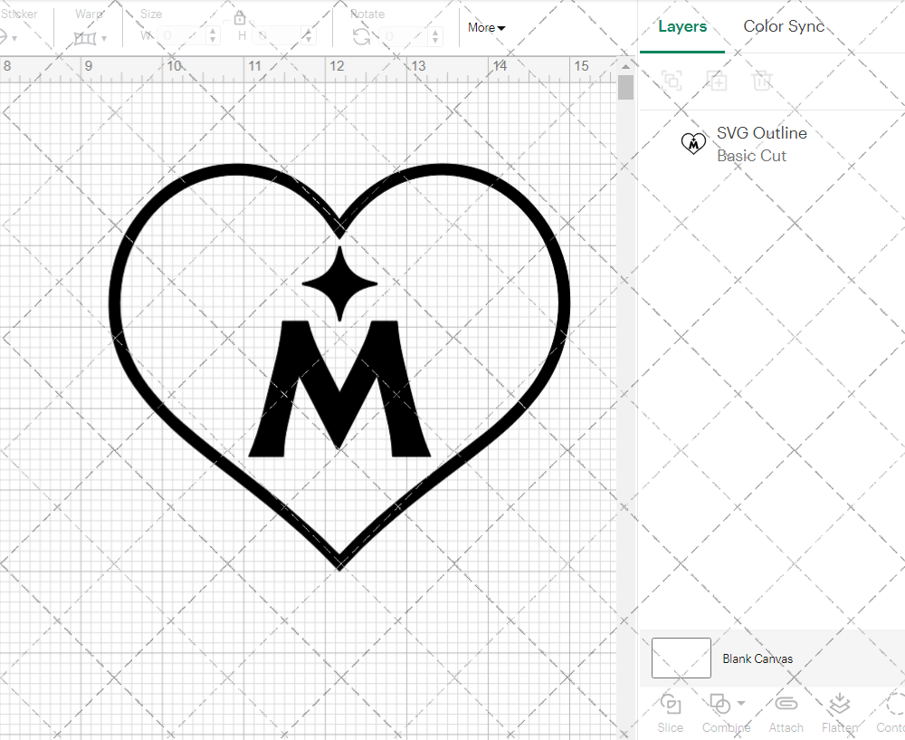Viewport: 905px width, 740px height.
Task: Click the Width stepper arrows
Action: coord(213,36)
